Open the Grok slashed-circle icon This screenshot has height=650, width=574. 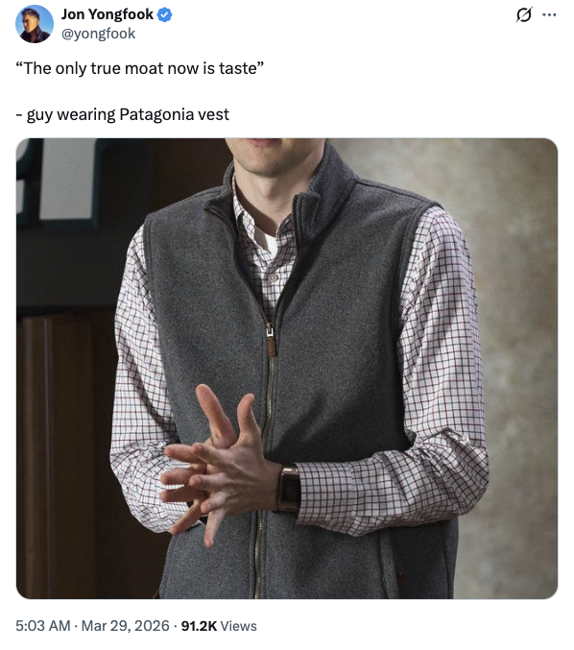[x=523, y=15]
